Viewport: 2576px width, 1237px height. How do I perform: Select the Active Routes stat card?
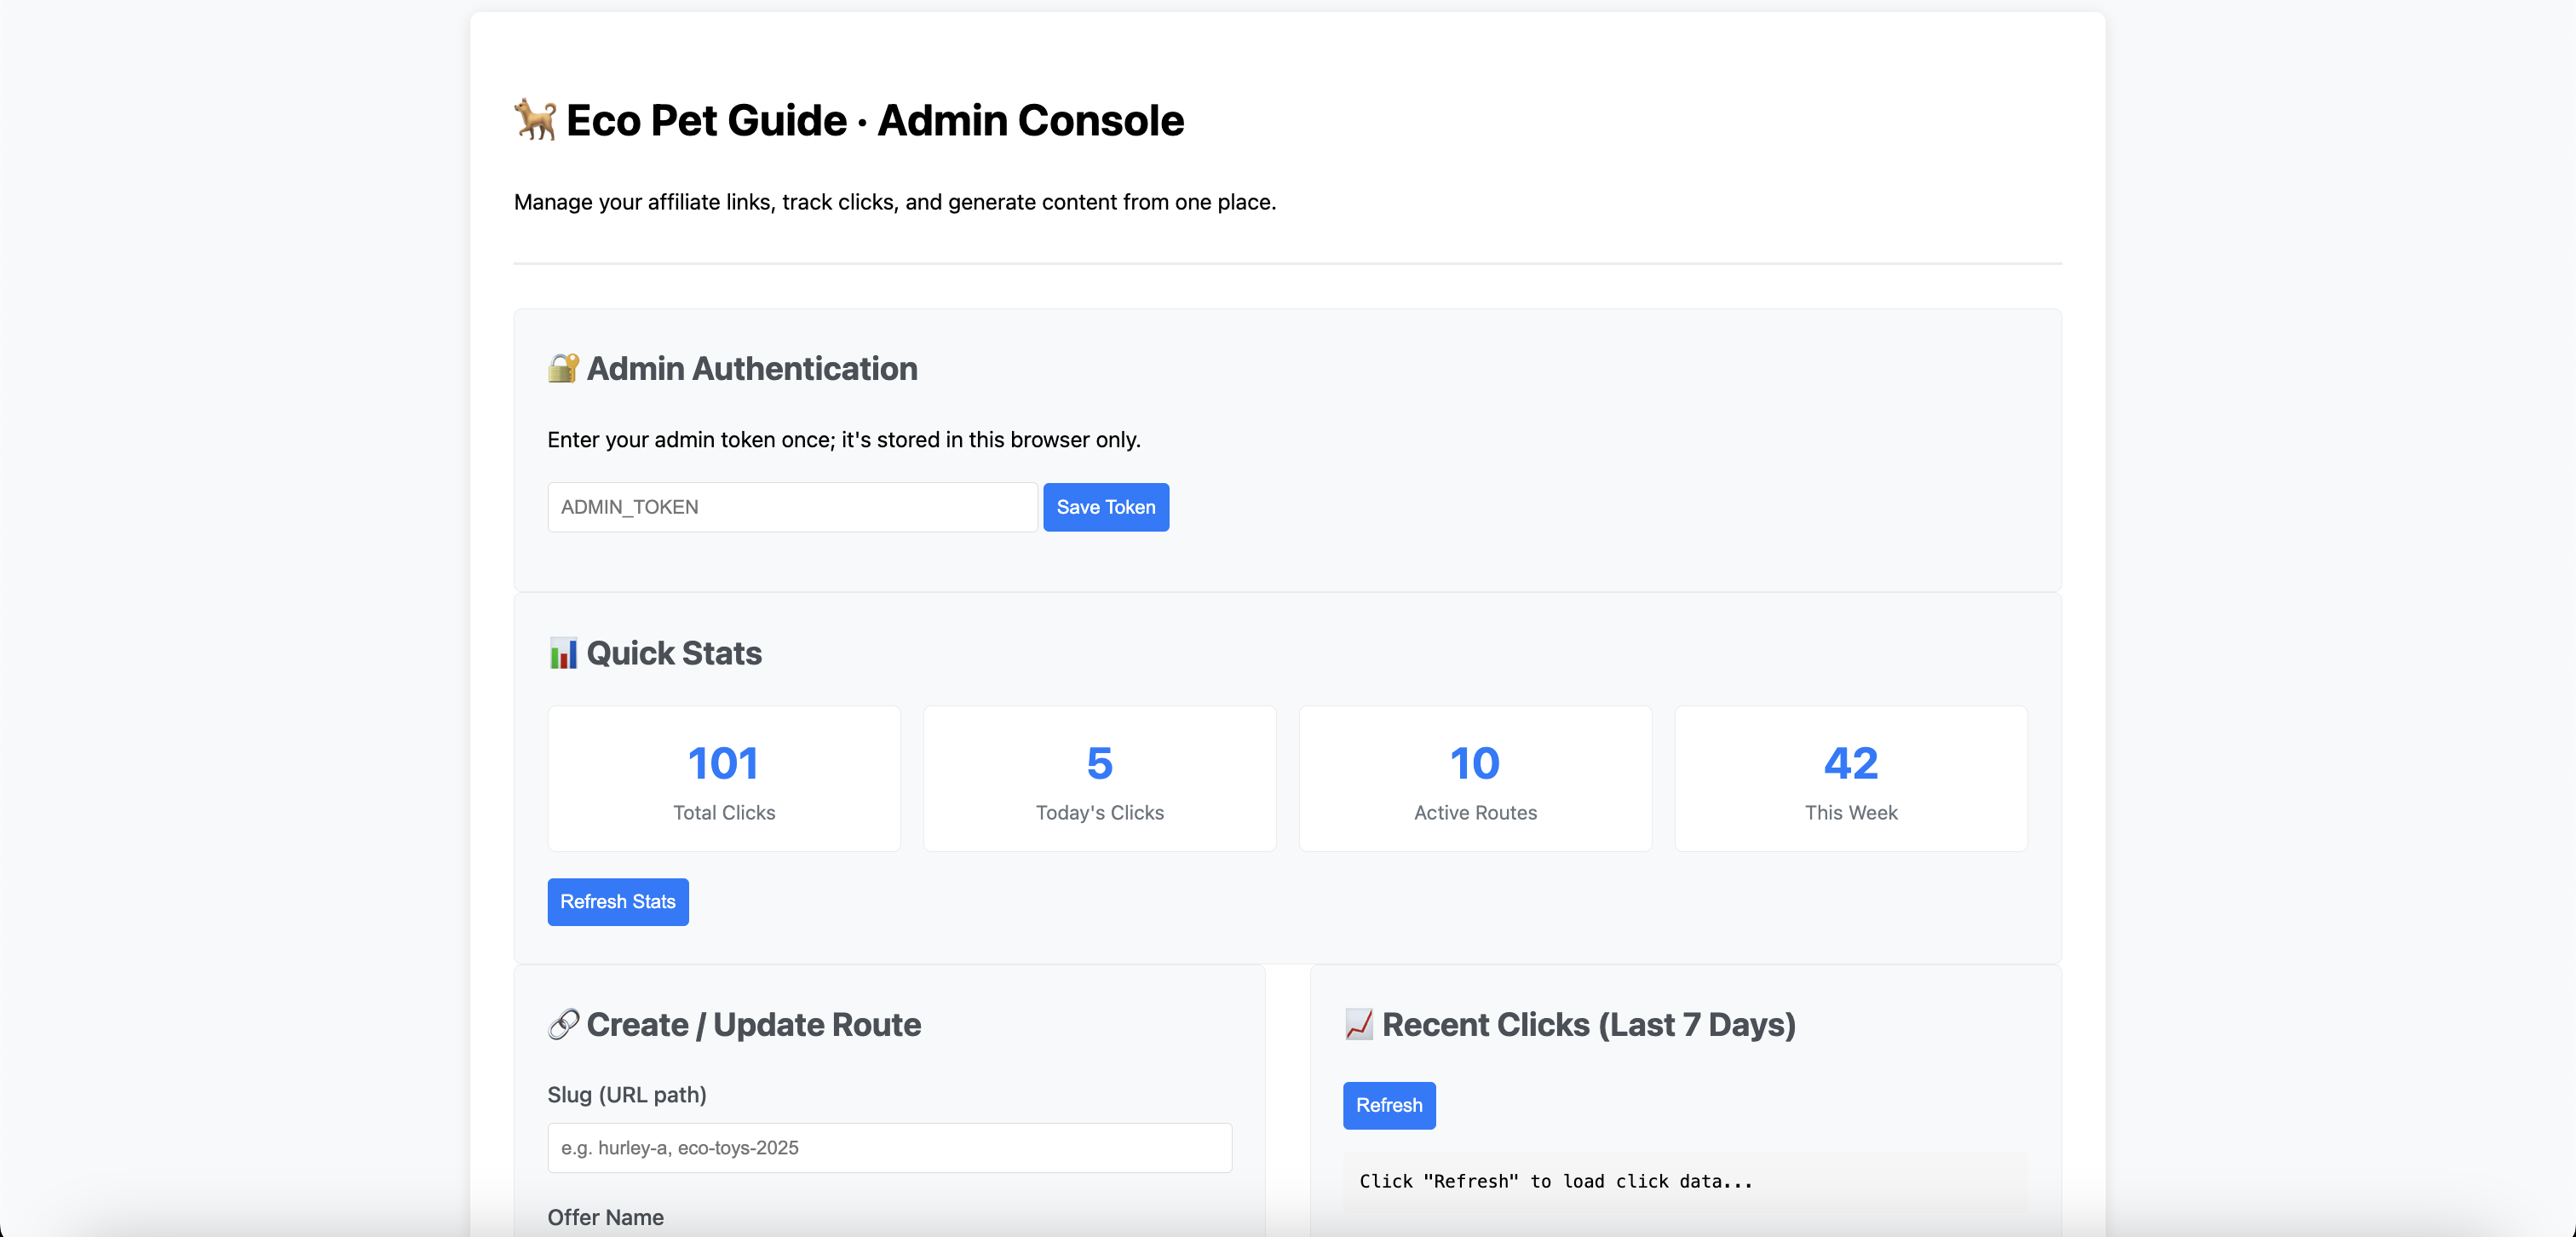tap(1475, 779)
